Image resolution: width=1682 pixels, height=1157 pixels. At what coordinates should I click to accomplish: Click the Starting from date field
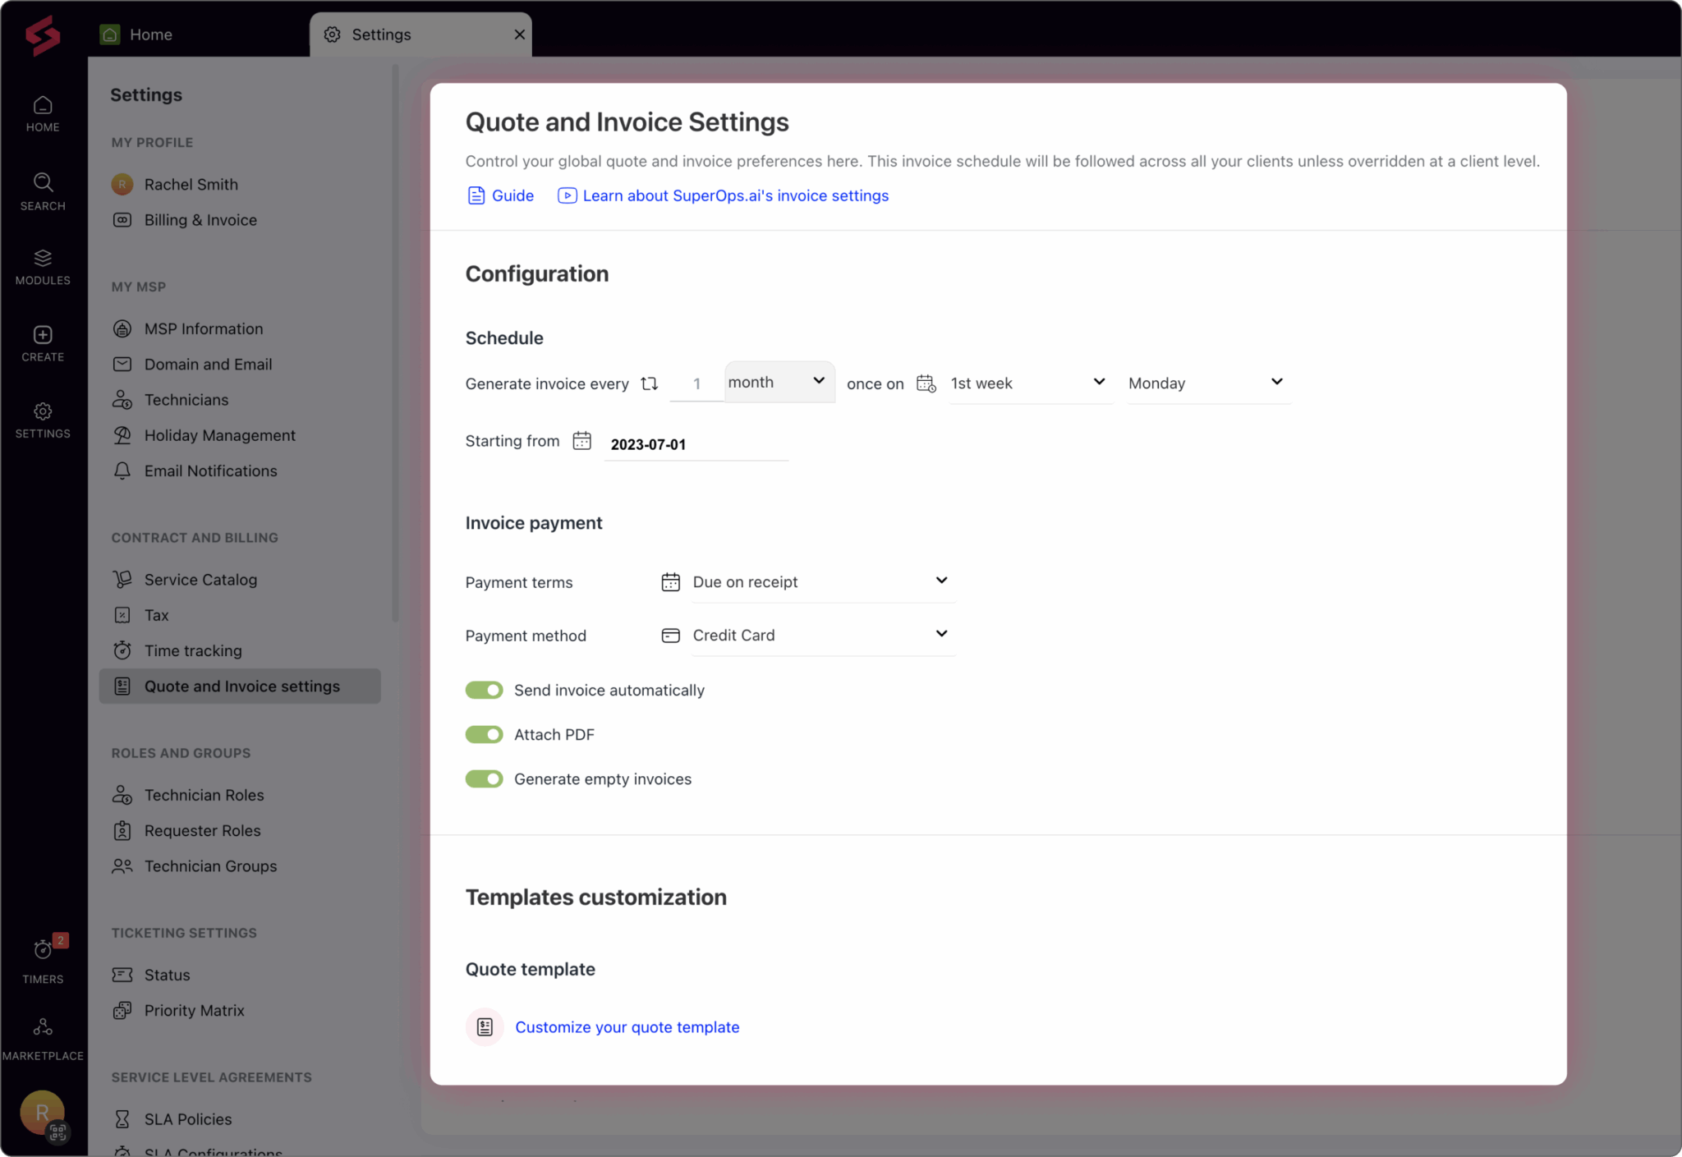click(x=696, y=444)
